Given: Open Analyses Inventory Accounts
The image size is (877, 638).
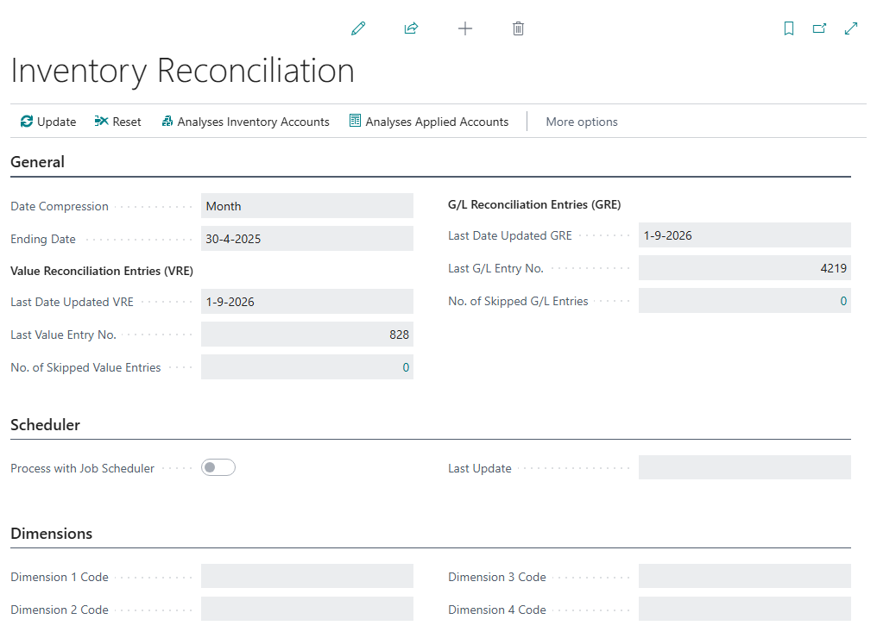Looking at the screenshot, I should click(x=245, y=122).
